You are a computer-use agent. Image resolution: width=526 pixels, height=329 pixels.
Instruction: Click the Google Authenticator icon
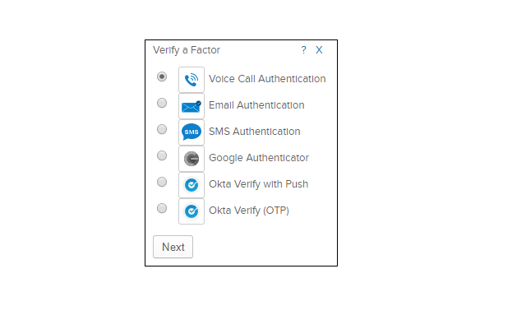tap(191, 159)
